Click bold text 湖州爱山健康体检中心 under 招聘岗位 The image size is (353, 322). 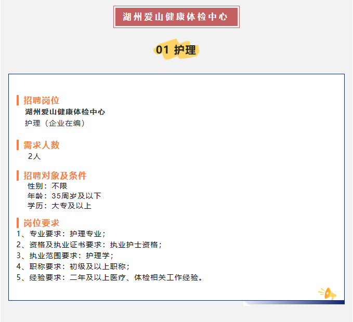point(65,112)
